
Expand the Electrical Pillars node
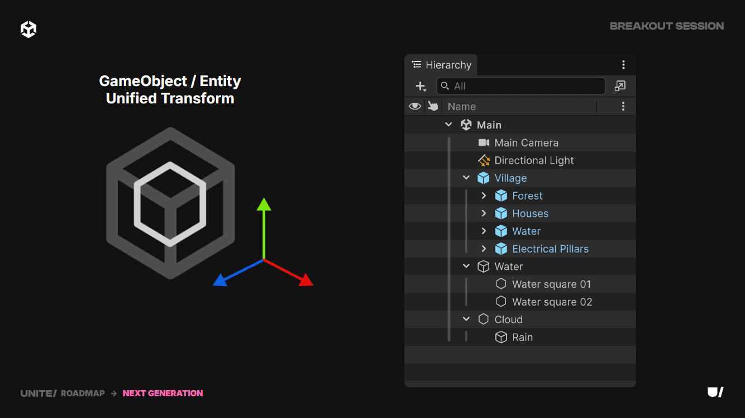(x=484, y=249)
